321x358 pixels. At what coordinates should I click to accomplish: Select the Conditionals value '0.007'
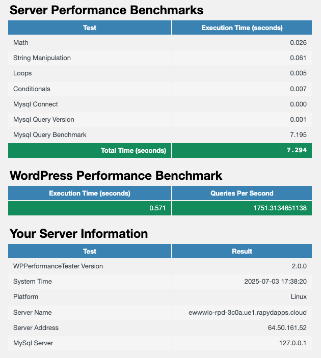click(298, 89)
